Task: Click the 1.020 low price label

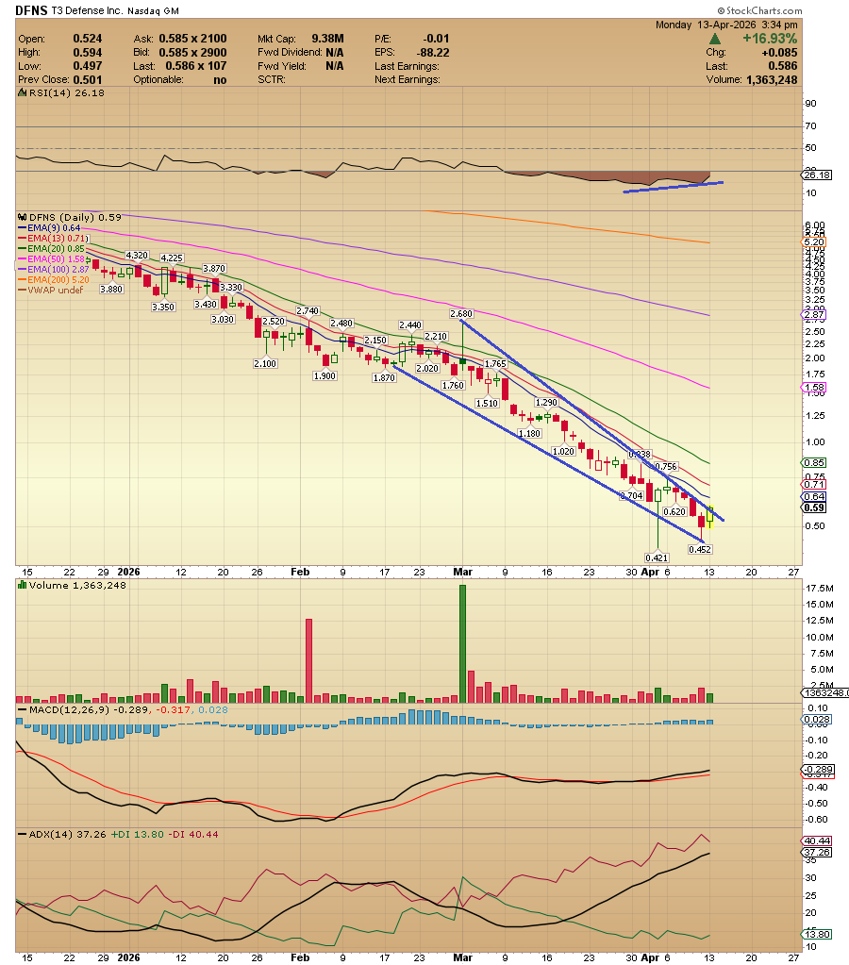Action: point(563,451)
